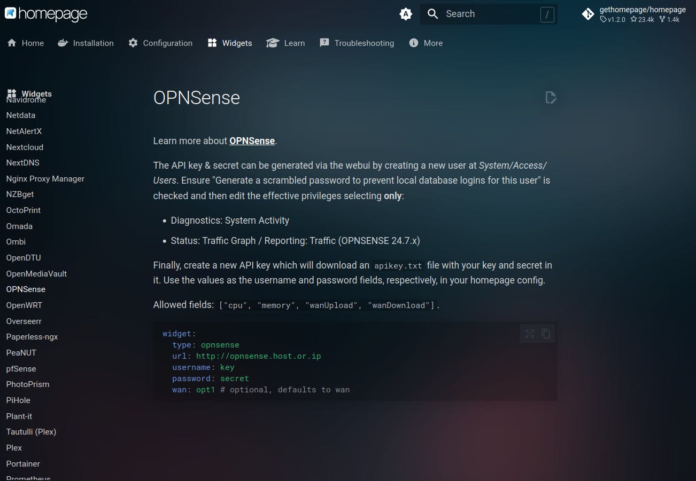Switch to the Widgets tab in the top navigation
Screen dimensions: 696x481
[230, 43]
